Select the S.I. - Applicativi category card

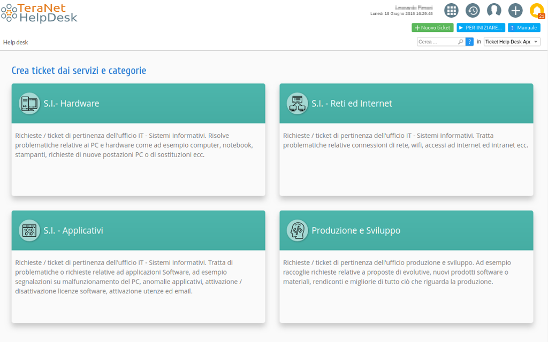pos(138,267)
